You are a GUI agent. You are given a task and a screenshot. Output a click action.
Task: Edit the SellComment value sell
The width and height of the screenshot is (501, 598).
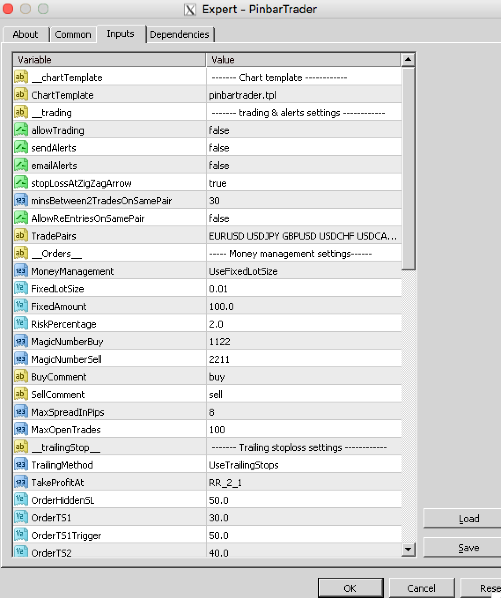(304, 394)
